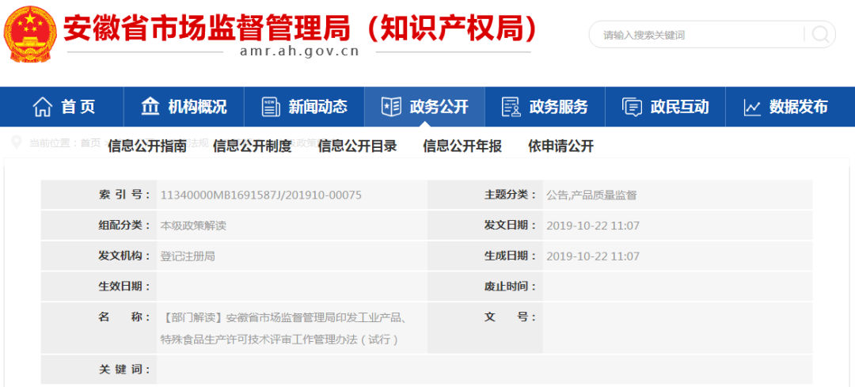Image resolution: width=855 pixels, height=387 pixels.
Task: Open the 新闻动态 navigation tab
Action: 304,107
